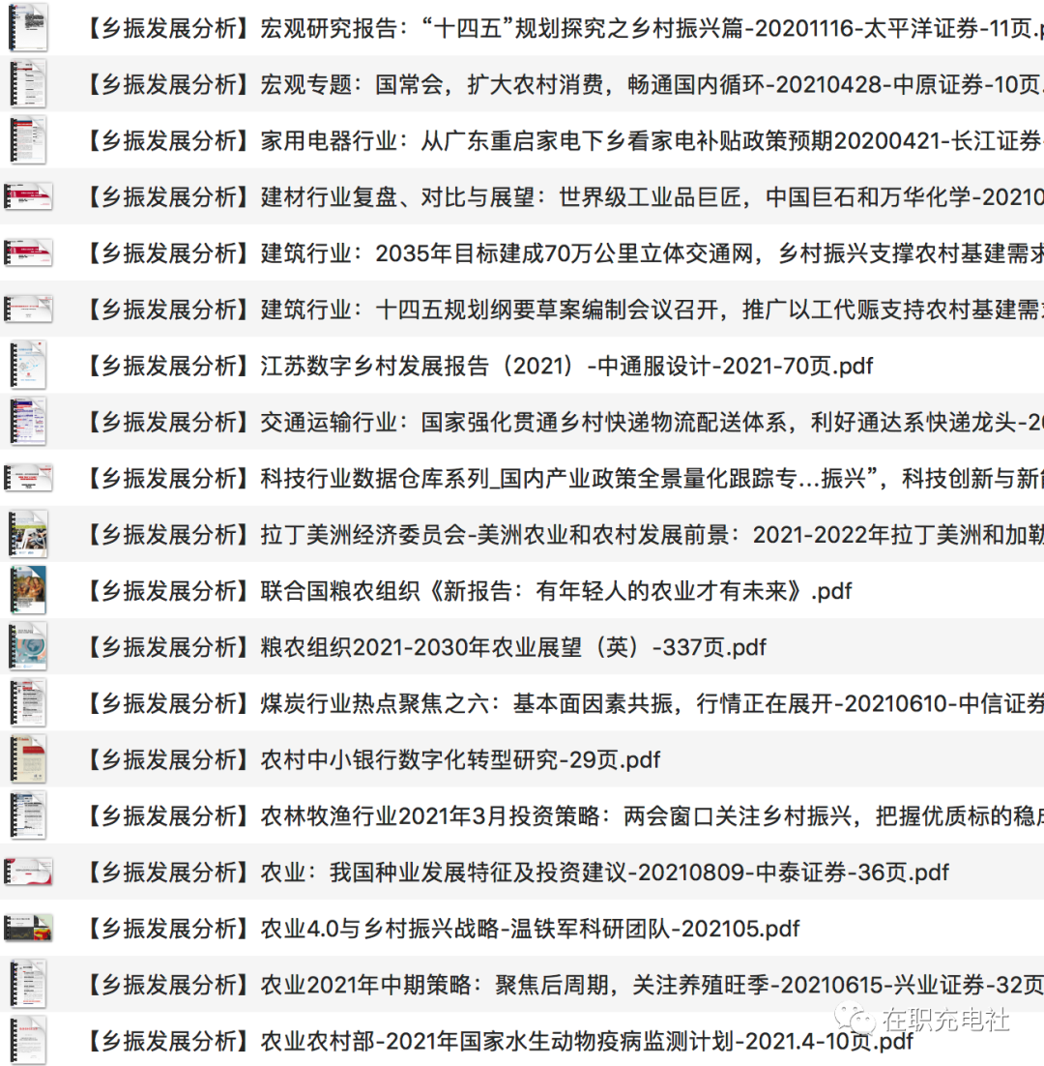Click the cover icon of 粮农组织2021-2030年农业展望
This screenshot has height=1066, width=1044.
27,646
